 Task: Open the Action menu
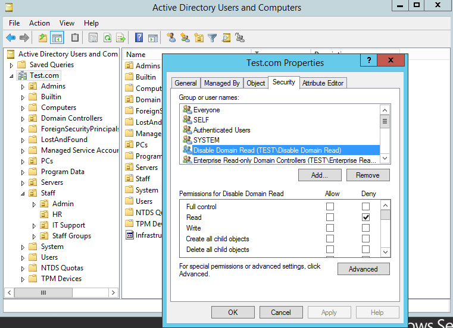[39, 23]
